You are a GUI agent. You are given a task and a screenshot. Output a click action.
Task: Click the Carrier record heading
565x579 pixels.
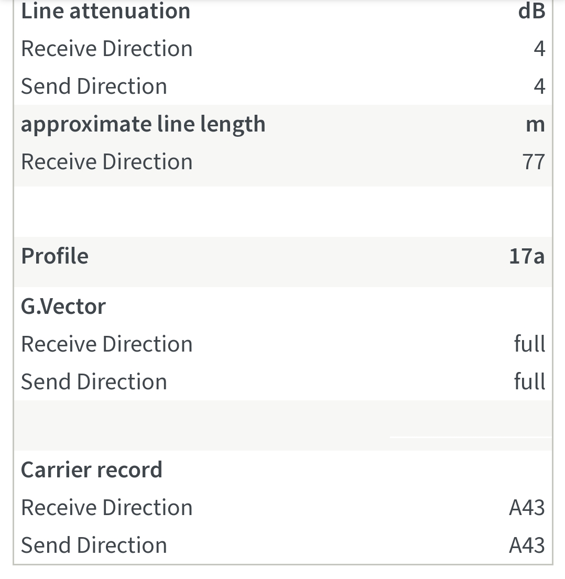pyautogui.click(x=92, y=470)
